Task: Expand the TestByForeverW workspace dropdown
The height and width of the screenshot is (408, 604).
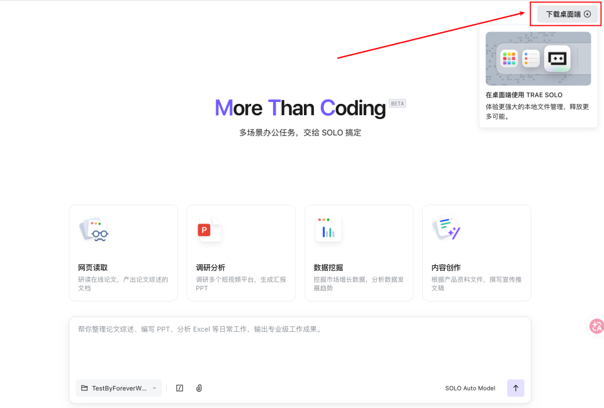Action: (154, 388)
